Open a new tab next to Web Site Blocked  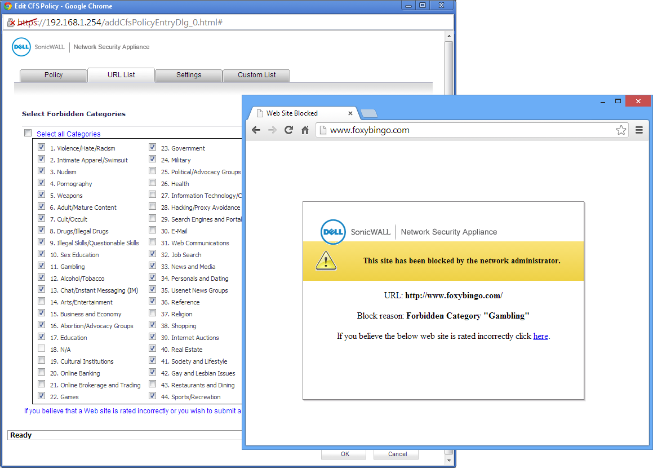pos(369,113)
